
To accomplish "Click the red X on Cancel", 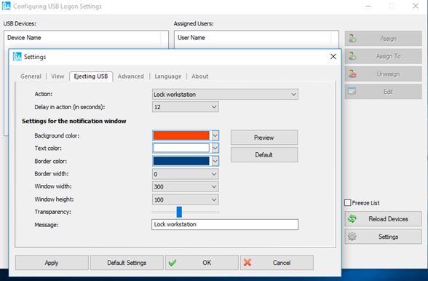I will pyautogui.click(x=247, y=263).
